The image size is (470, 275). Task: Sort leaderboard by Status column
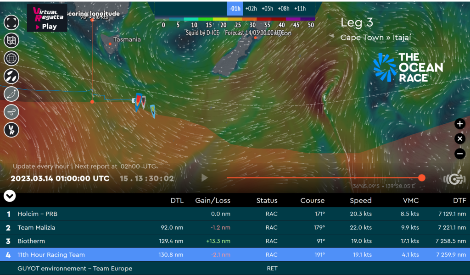click(x=267, y=200)
